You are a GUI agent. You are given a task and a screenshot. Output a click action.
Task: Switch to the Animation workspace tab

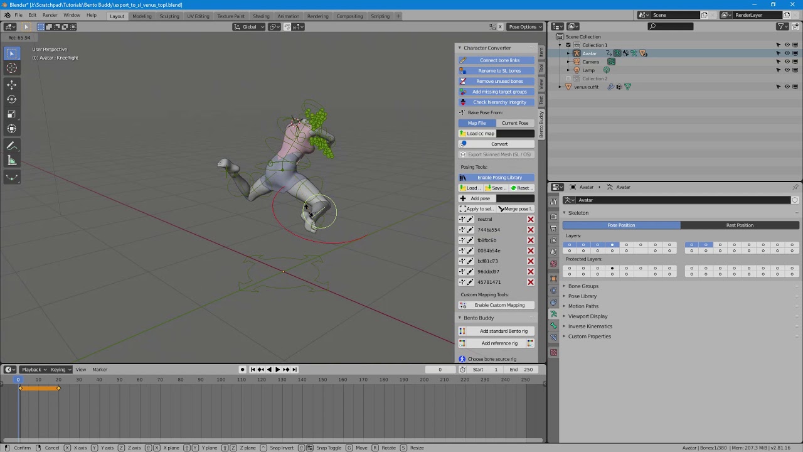click(x=288, y=16)
